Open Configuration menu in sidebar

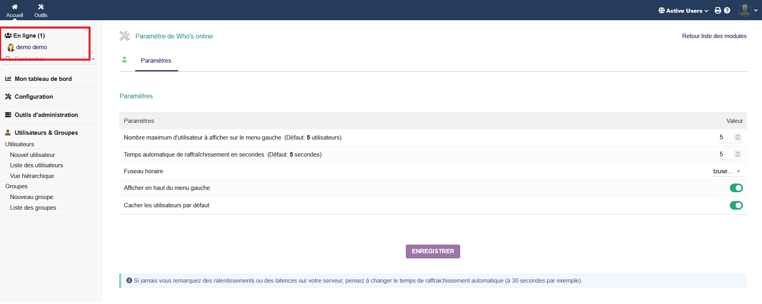tap(34, 97)
